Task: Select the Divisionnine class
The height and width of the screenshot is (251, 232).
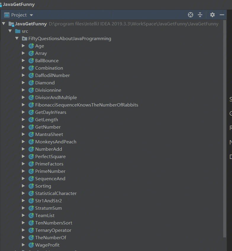Action: pos(48,90)
